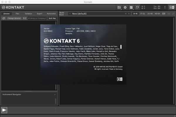Open Options with the gear icon

pyautogui.click(x=125, y=7)
